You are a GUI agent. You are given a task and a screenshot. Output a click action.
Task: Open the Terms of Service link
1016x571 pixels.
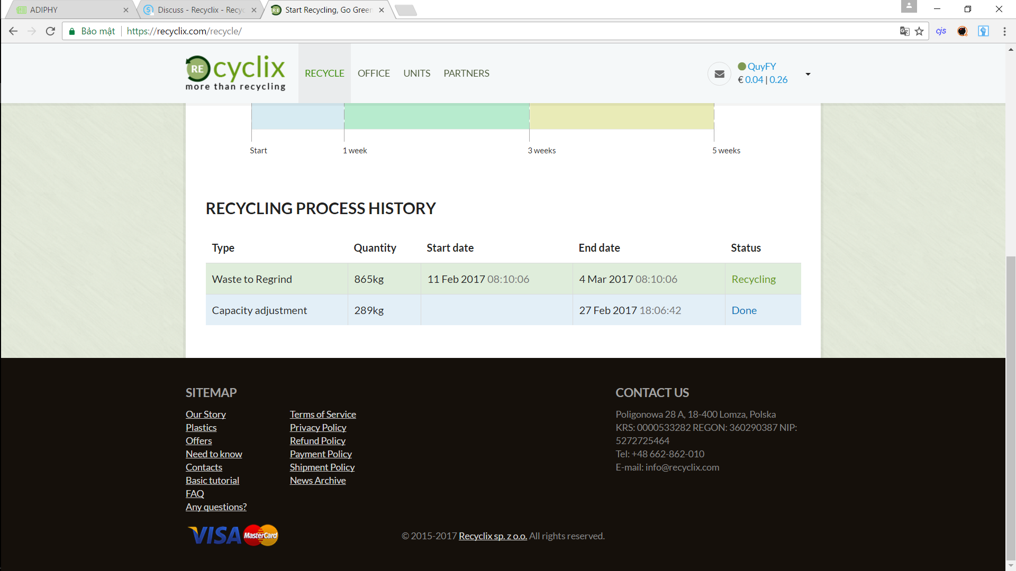point(323,415)
